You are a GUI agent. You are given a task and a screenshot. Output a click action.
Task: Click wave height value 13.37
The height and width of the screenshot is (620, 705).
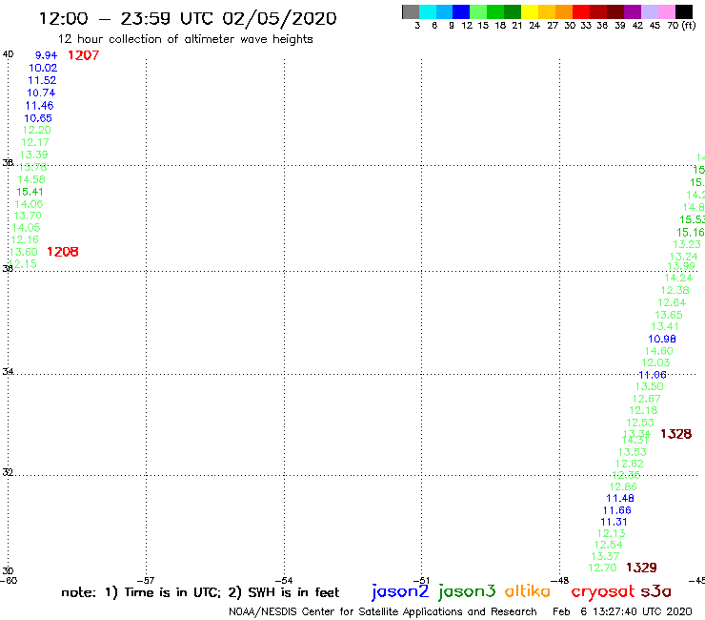point(605,556)
